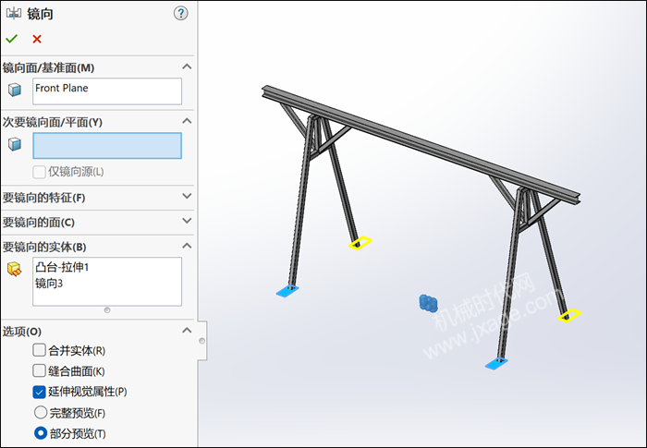The height and width of the screenshot is (448, 647).
Task: Click the mirror feature icon beside the title
Action: 13,13
